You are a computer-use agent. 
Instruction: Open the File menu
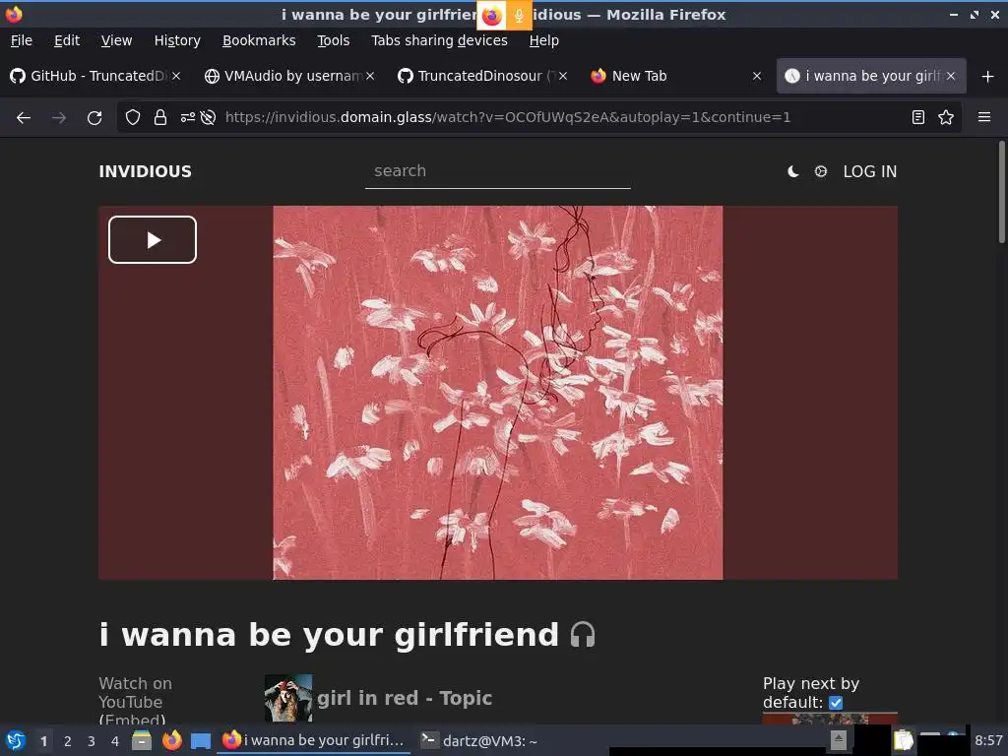point(22,40)
